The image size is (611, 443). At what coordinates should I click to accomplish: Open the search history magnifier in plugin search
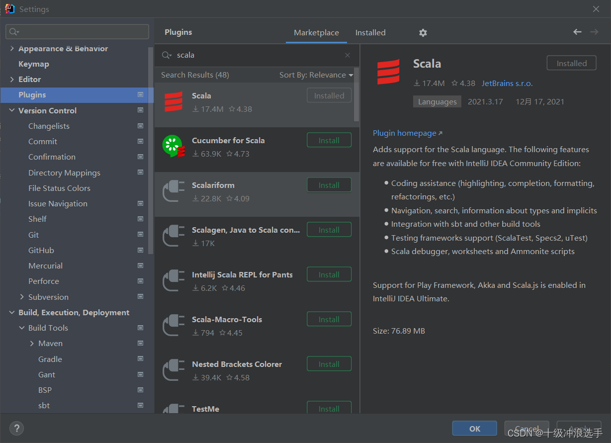[167, 55]
